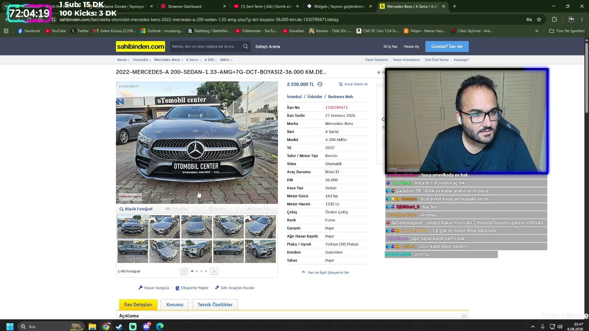Click the Mercedes-Benz breadcrumb link

167,60
